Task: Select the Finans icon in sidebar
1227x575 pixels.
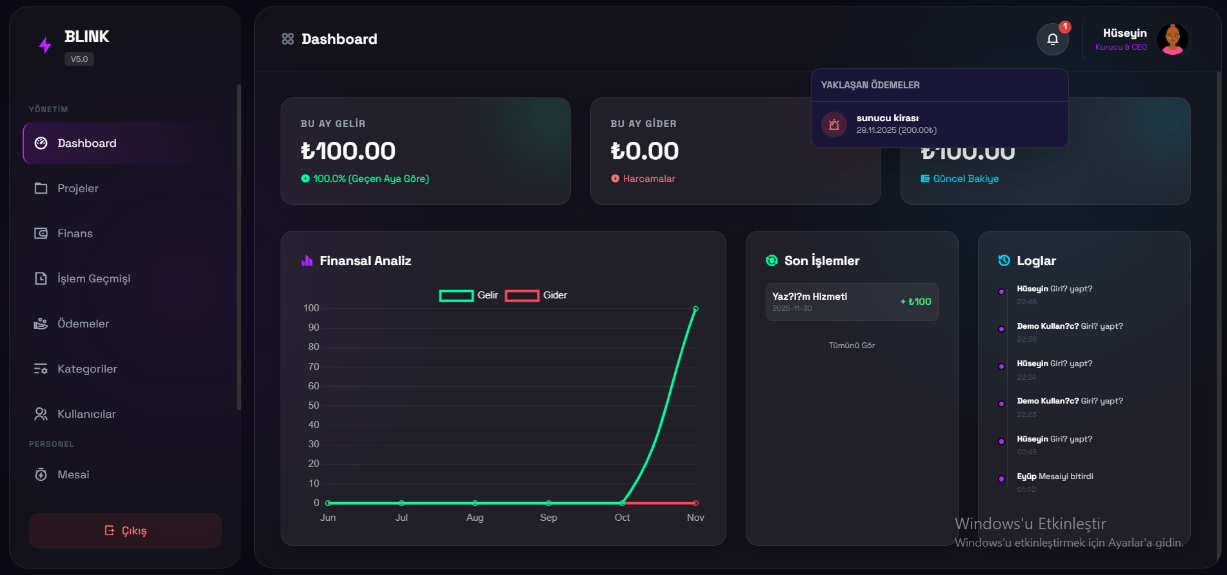Action: pos(41,233)
